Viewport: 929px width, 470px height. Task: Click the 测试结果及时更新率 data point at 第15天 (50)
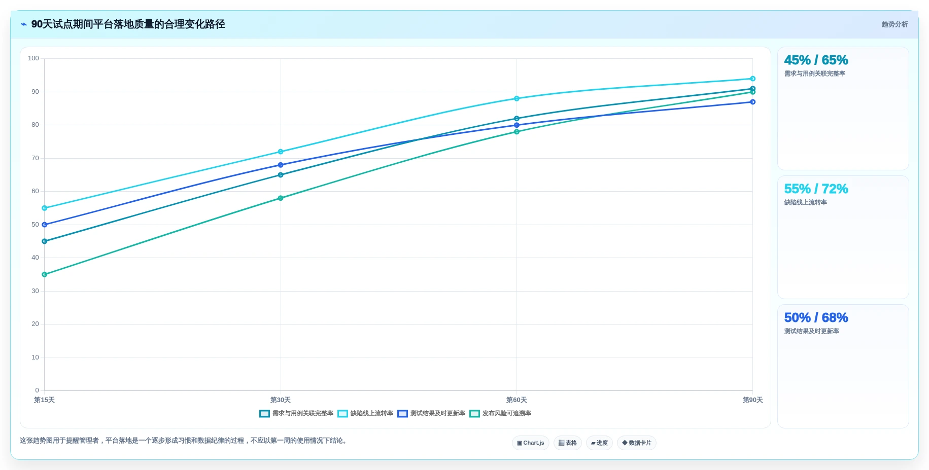click(45, 225)
